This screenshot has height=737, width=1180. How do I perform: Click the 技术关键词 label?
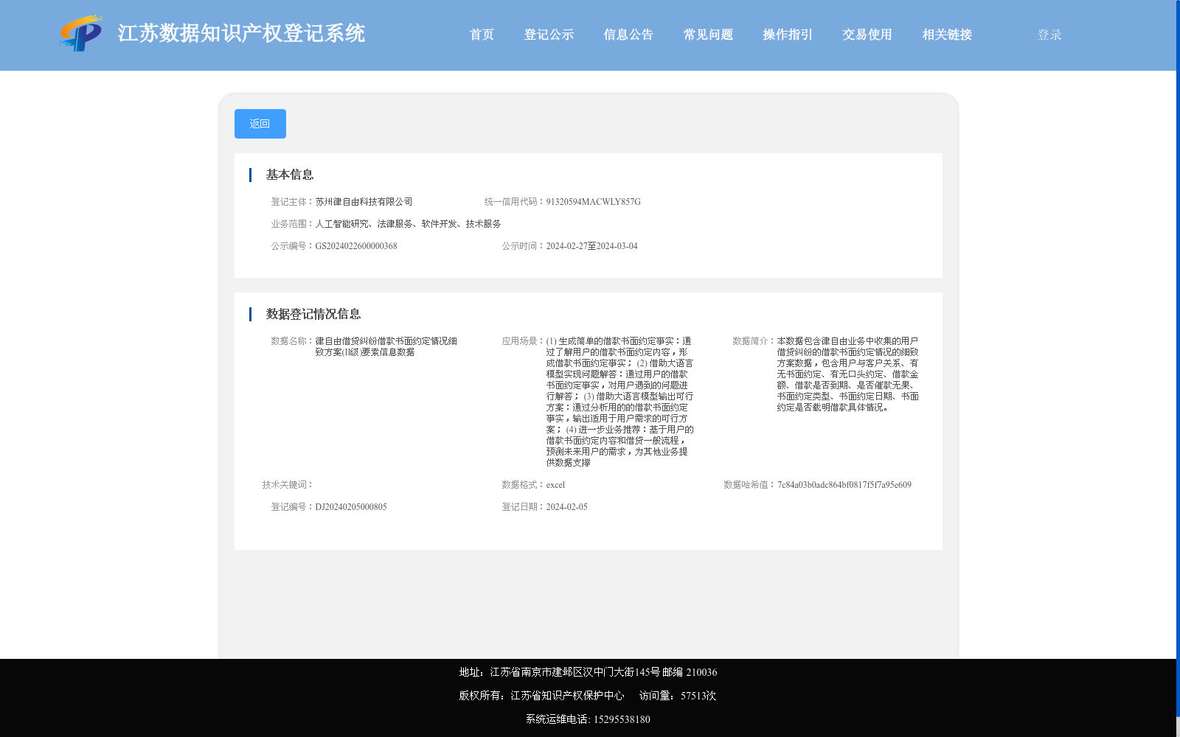click(288, 485)
